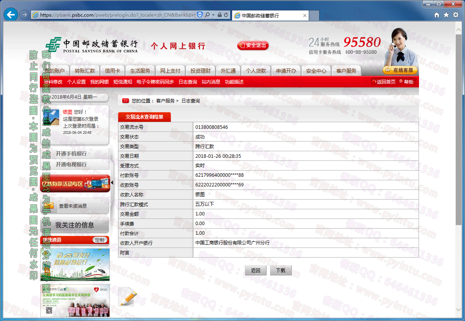
Task: Open 我关注的信息 panel
Action: 75,225
